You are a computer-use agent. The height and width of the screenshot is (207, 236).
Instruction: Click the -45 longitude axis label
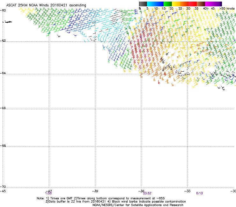(3, 191)
